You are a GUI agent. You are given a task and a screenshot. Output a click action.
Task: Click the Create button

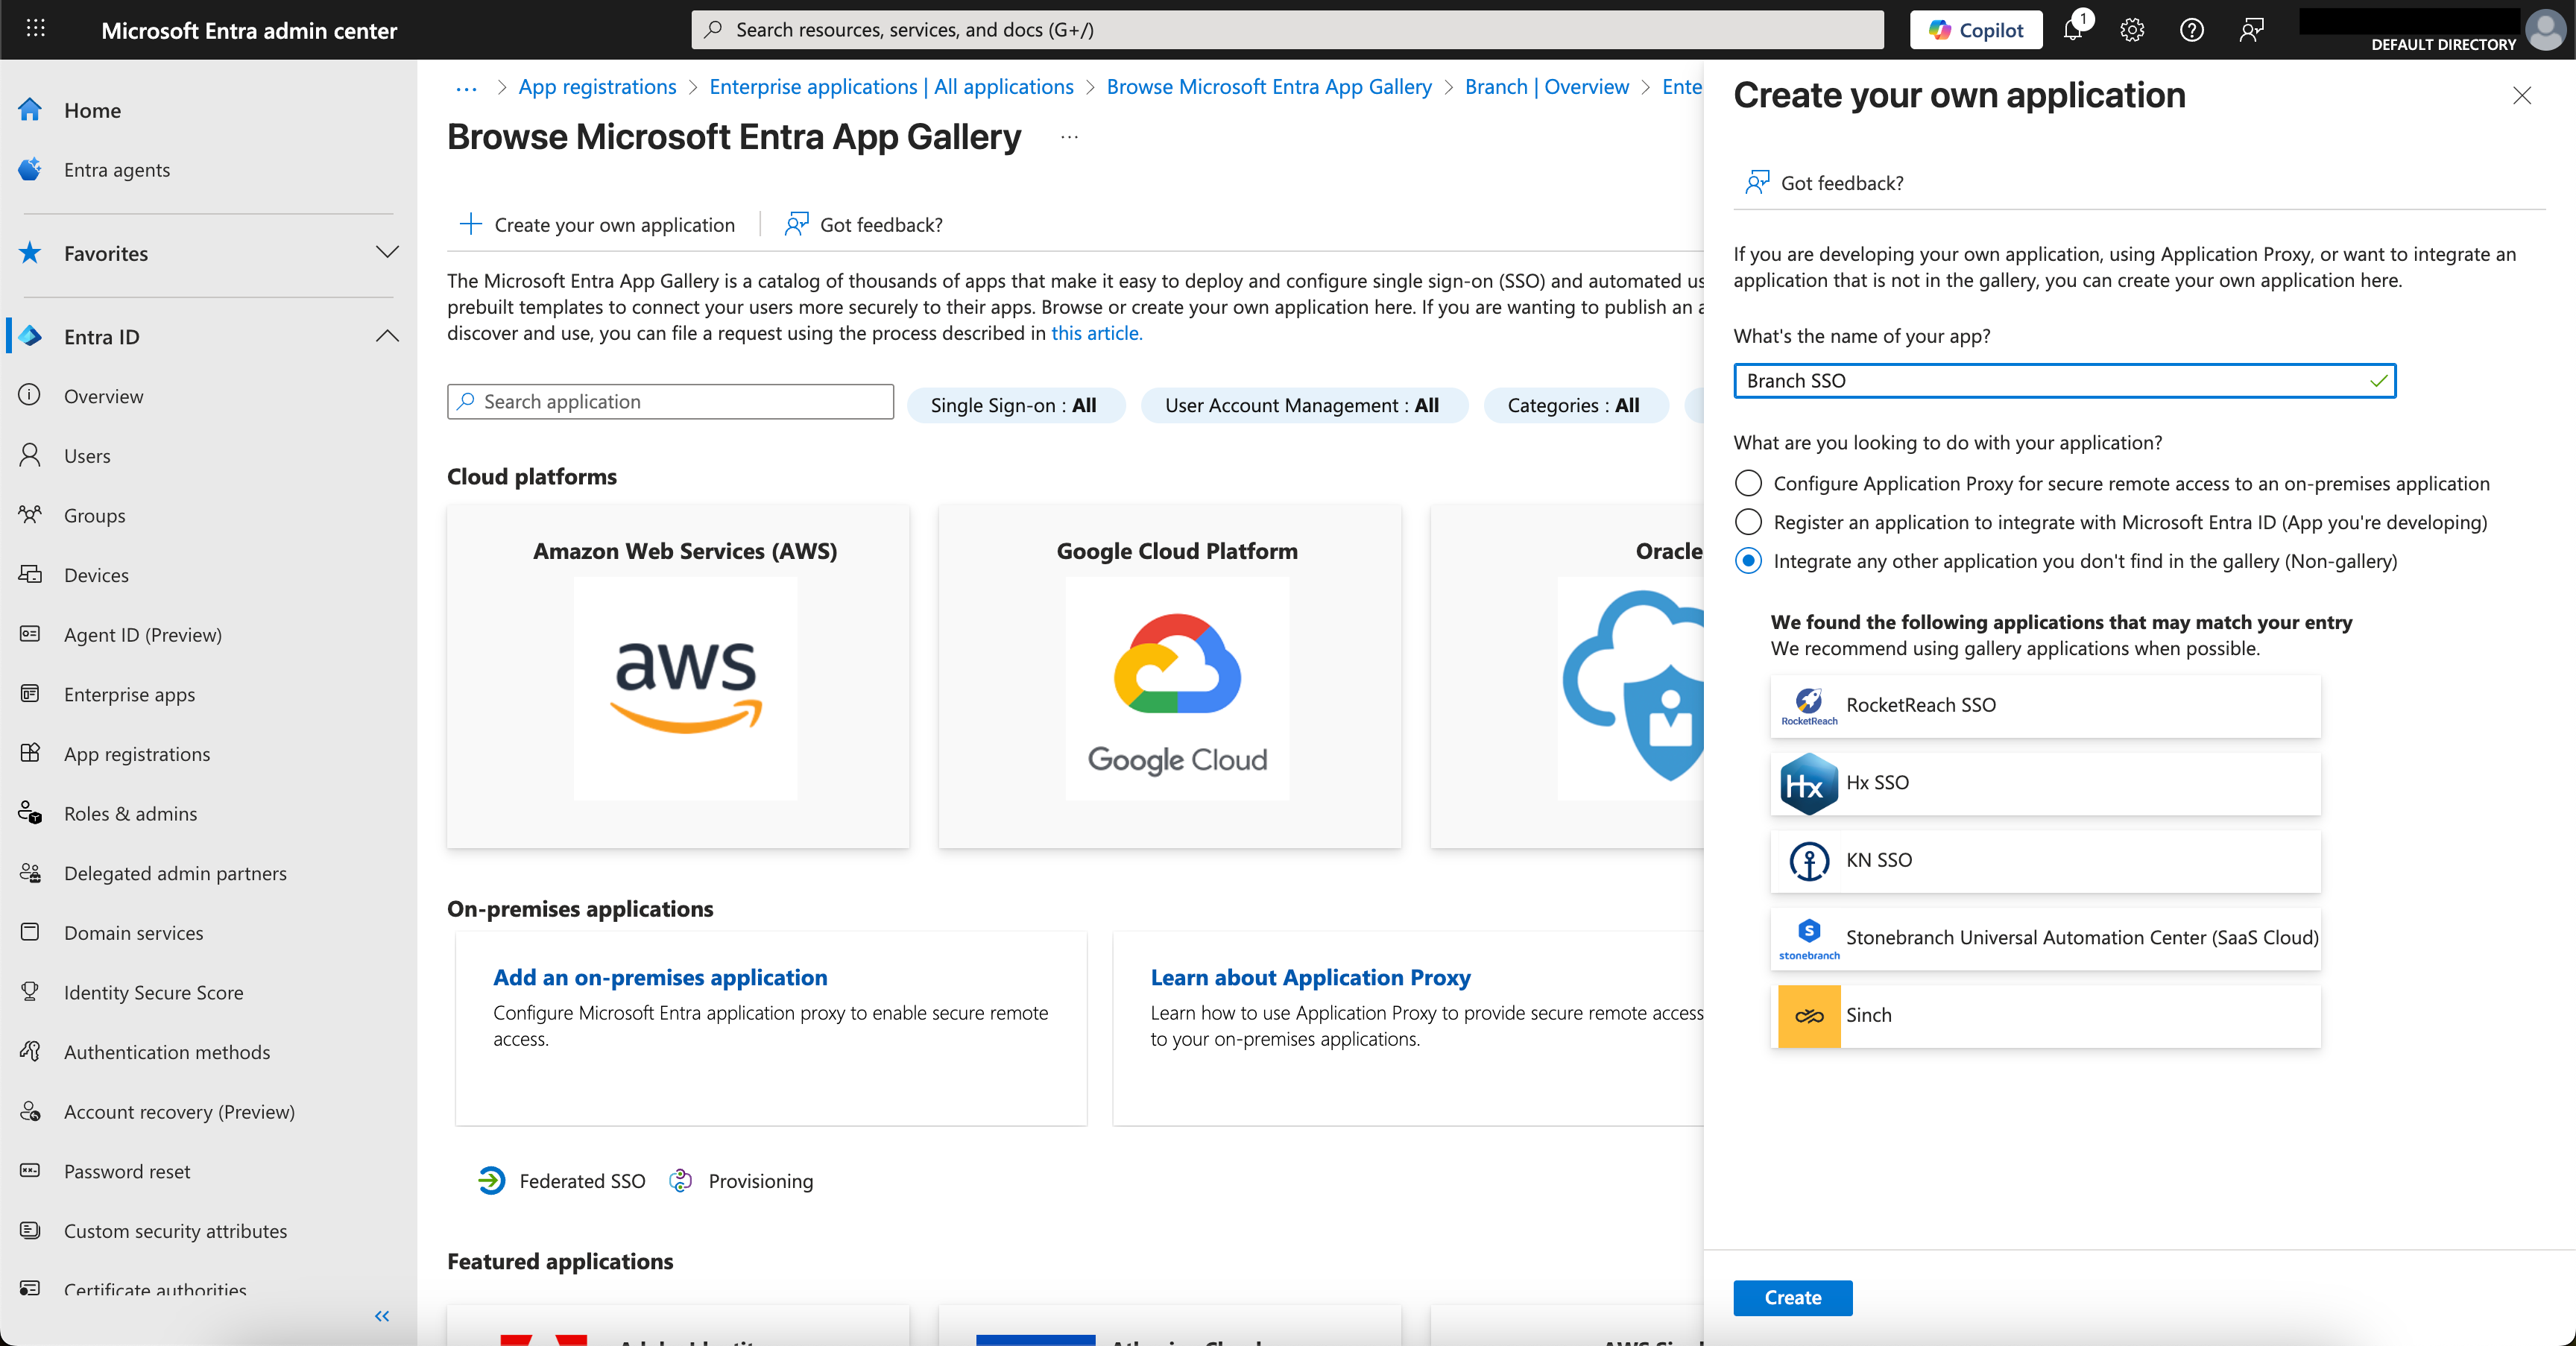[1792, 1297]
